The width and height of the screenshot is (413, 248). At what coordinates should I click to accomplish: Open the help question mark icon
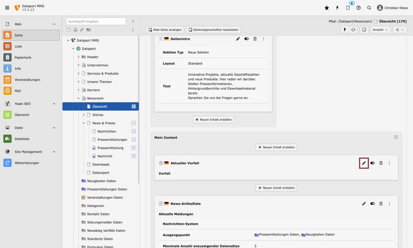pos(359,8)
